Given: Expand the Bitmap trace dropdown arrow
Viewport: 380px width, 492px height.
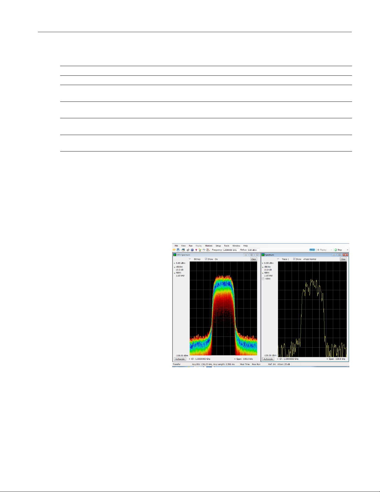Looking at the screenshot, I should [190, 259].
